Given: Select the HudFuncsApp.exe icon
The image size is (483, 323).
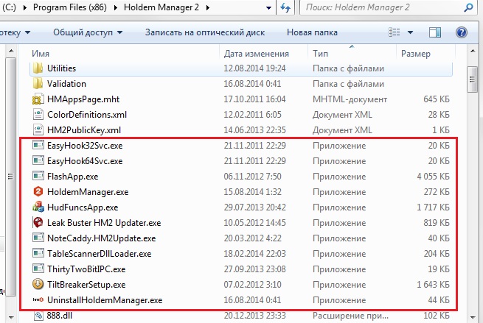Looking at the screenshot, I should pyautogui.click(x=38, y=207).
